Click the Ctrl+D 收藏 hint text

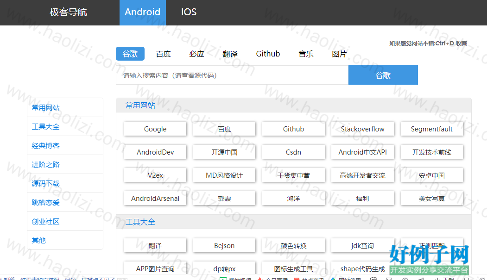tap(428, 44)
